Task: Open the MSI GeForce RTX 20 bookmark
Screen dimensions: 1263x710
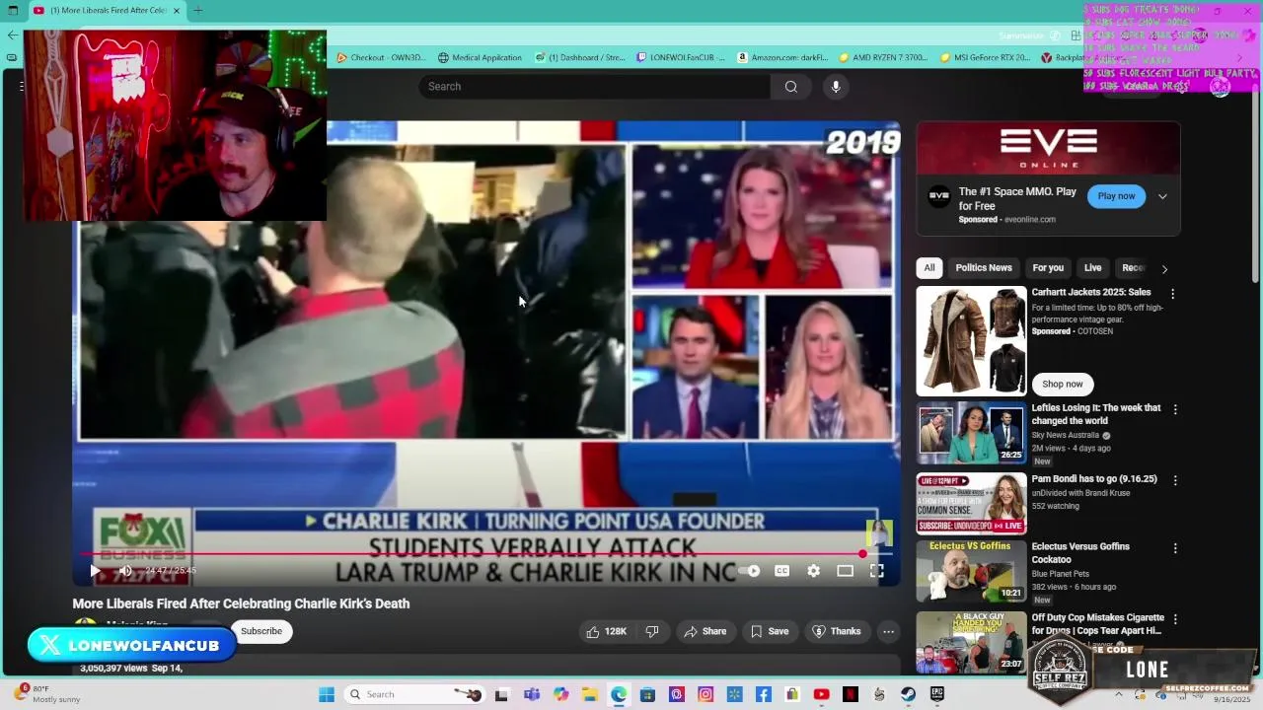Action: [985, 57]
